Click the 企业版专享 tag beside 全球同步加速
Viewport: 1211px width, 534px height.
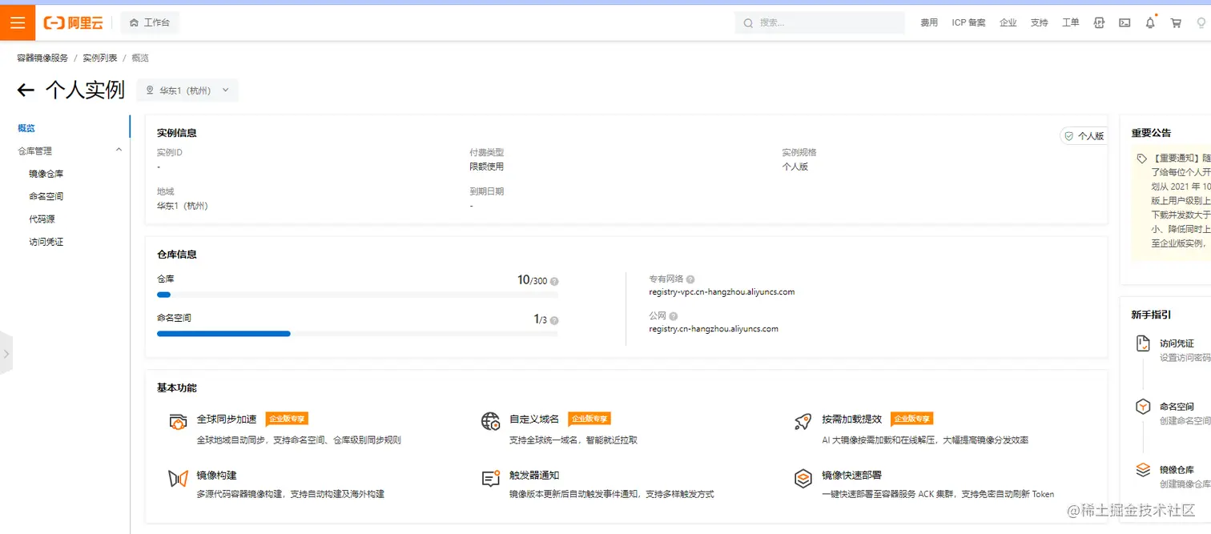287,419
